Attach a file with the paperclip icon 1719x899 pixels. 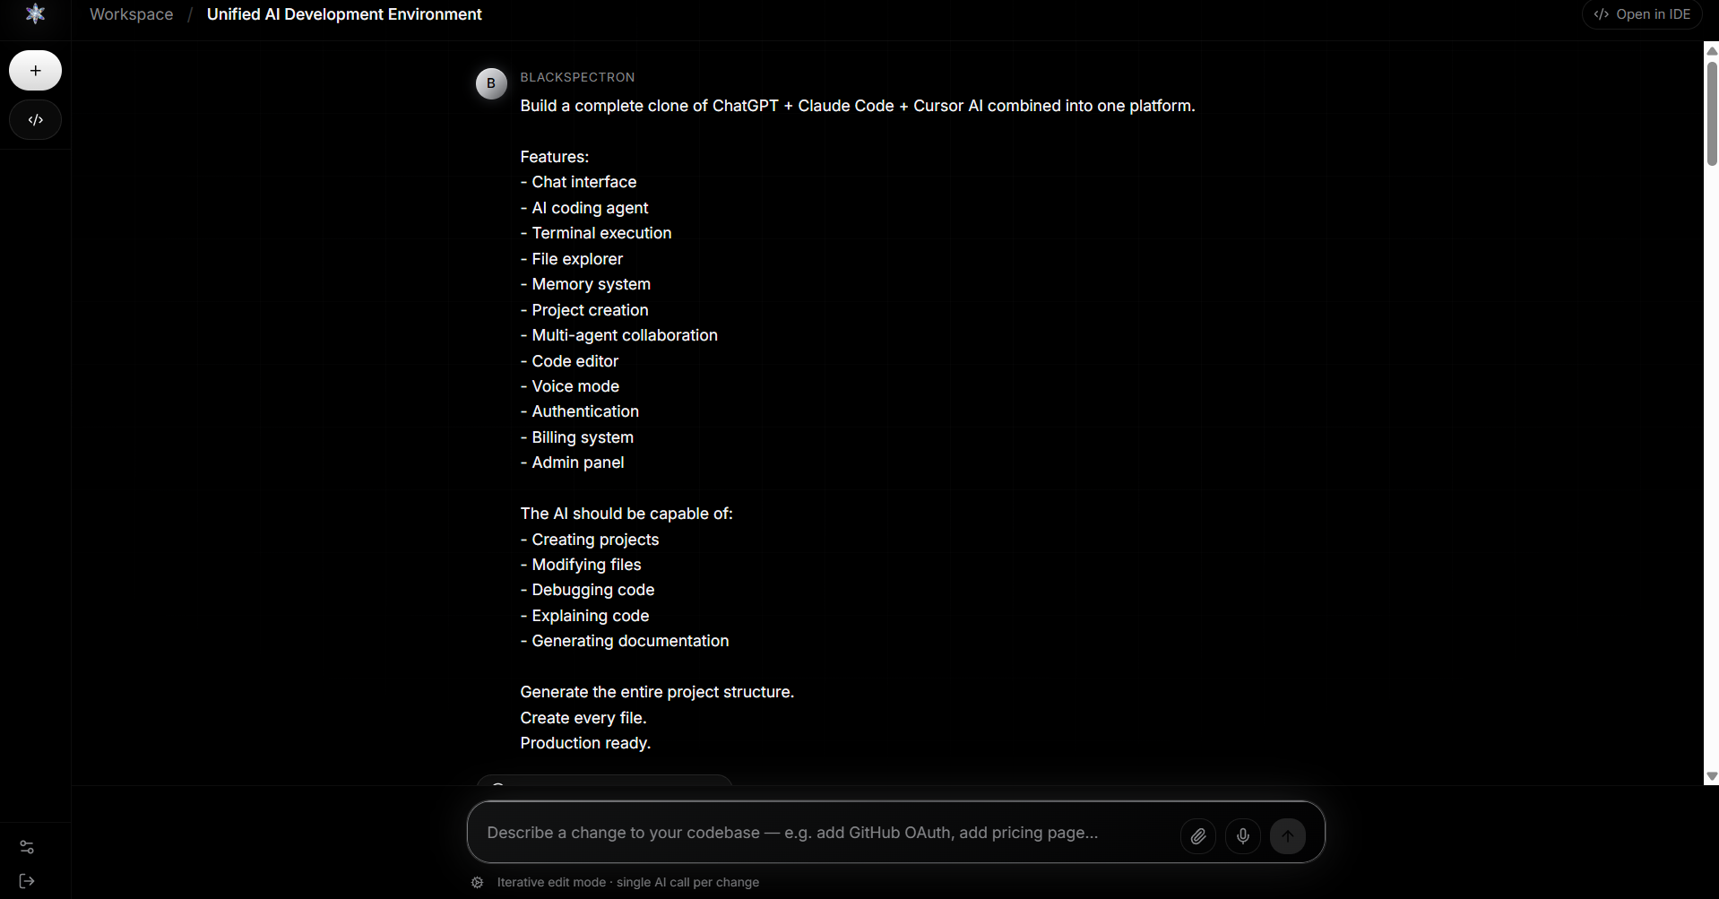tap(1198, 836)
